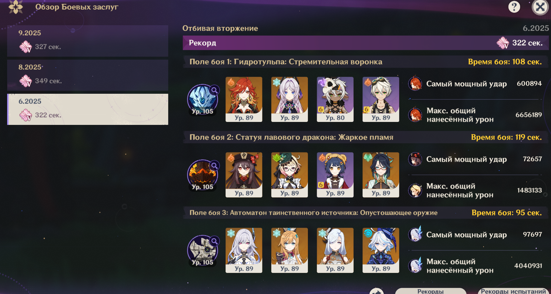Click the small avatar beside damage value 600894
Image resolution: width=551 pixels, height=294 pixels.
pyautogui.click(x=415, y=84)
